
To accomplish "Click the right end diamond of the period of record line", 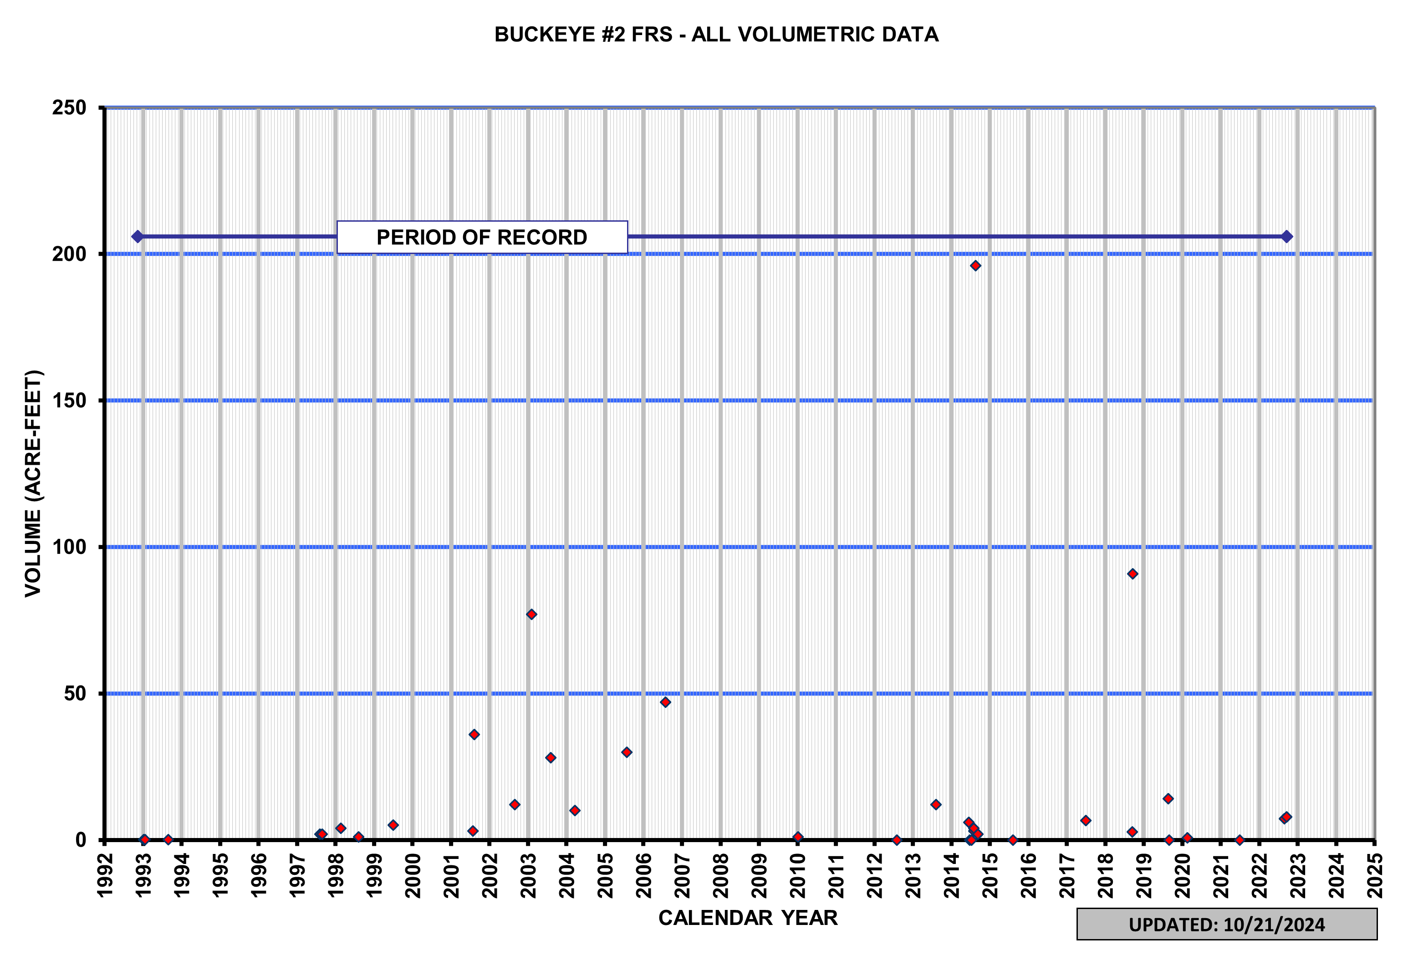I will tap(1287, 237).
